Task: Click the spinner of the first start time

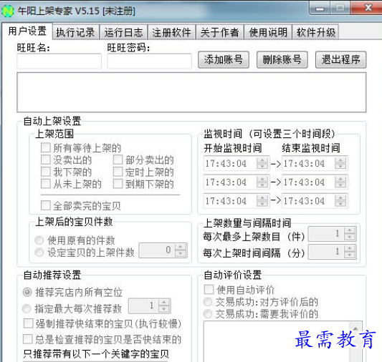Action: pyautogui.click(x=262, y=163)
